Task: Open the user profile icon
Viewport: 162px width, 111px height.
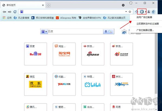Action: pyautogui.click(x=148, y=12)
